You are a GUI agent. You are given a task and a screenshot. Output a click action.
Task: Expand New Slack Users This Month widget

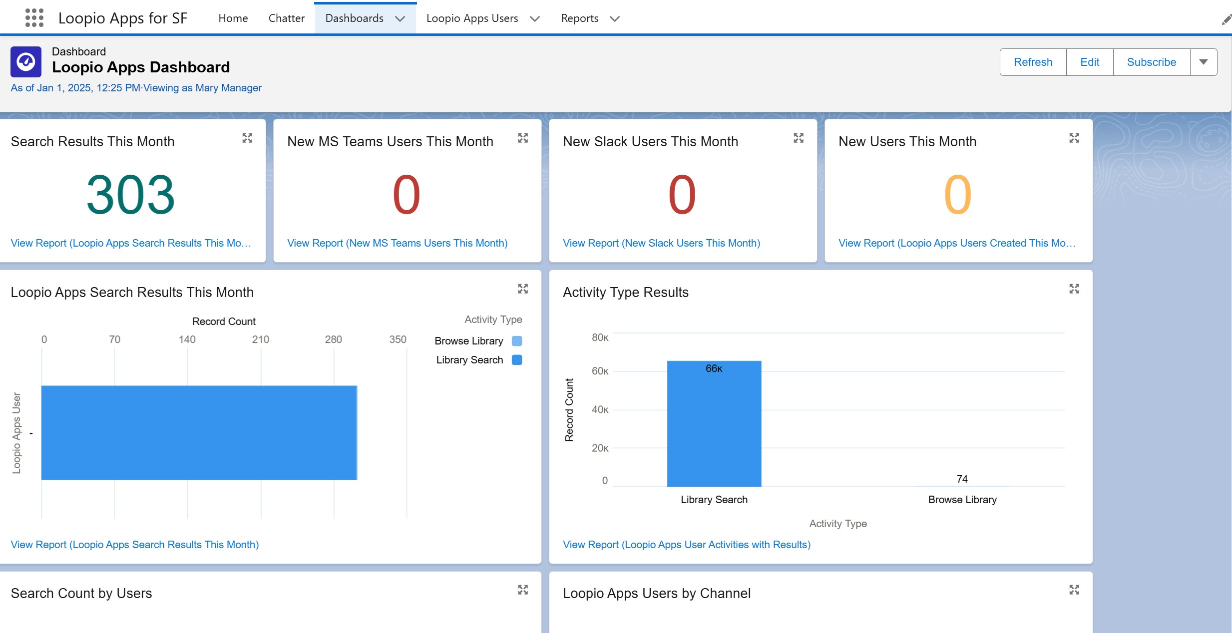[799, 138]
